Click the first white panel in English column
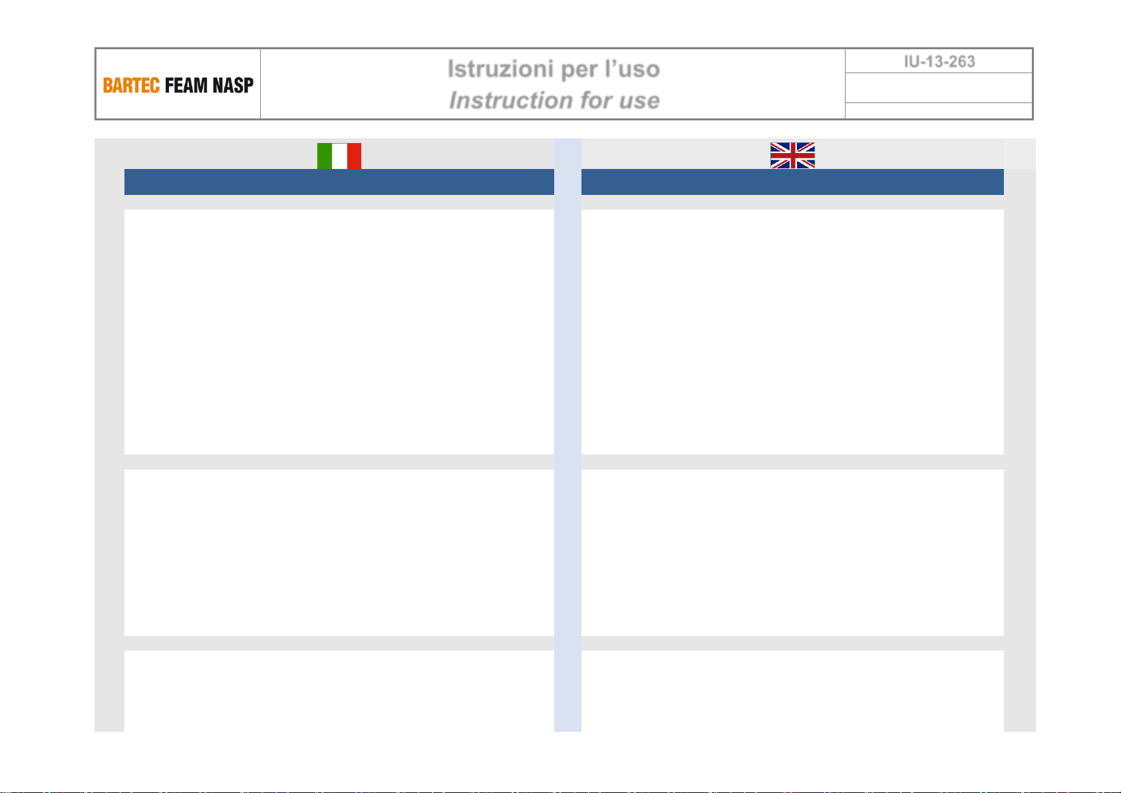The width and height of the screenshot is (1121, 793). [792, 331]
